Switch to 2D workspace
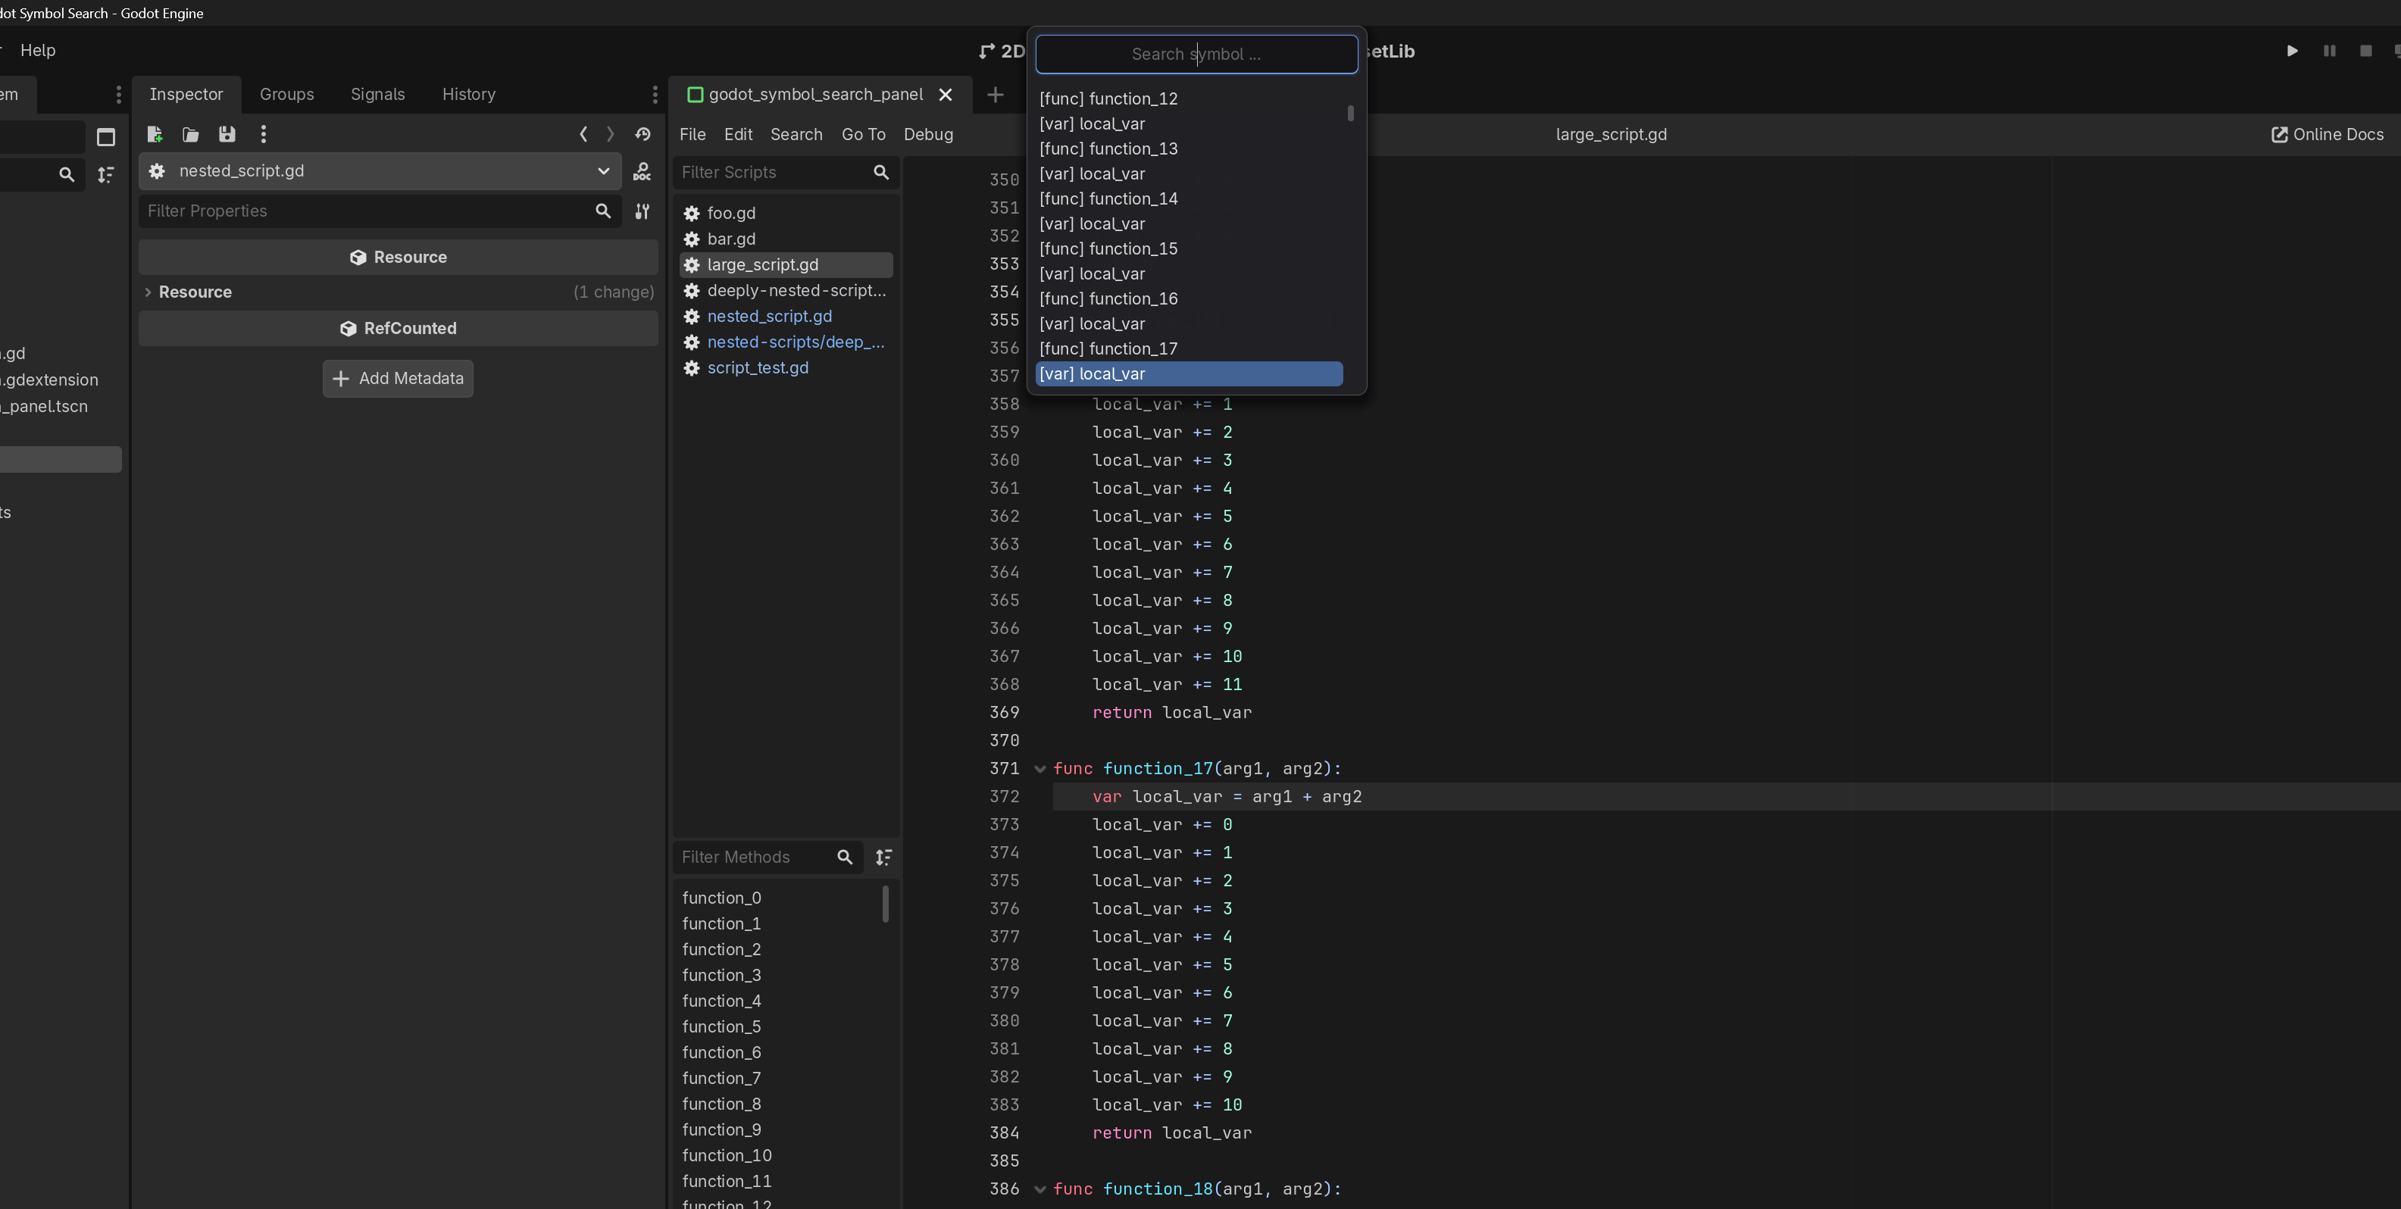Viewport: 2401px width, 1209px height. 1002,52
